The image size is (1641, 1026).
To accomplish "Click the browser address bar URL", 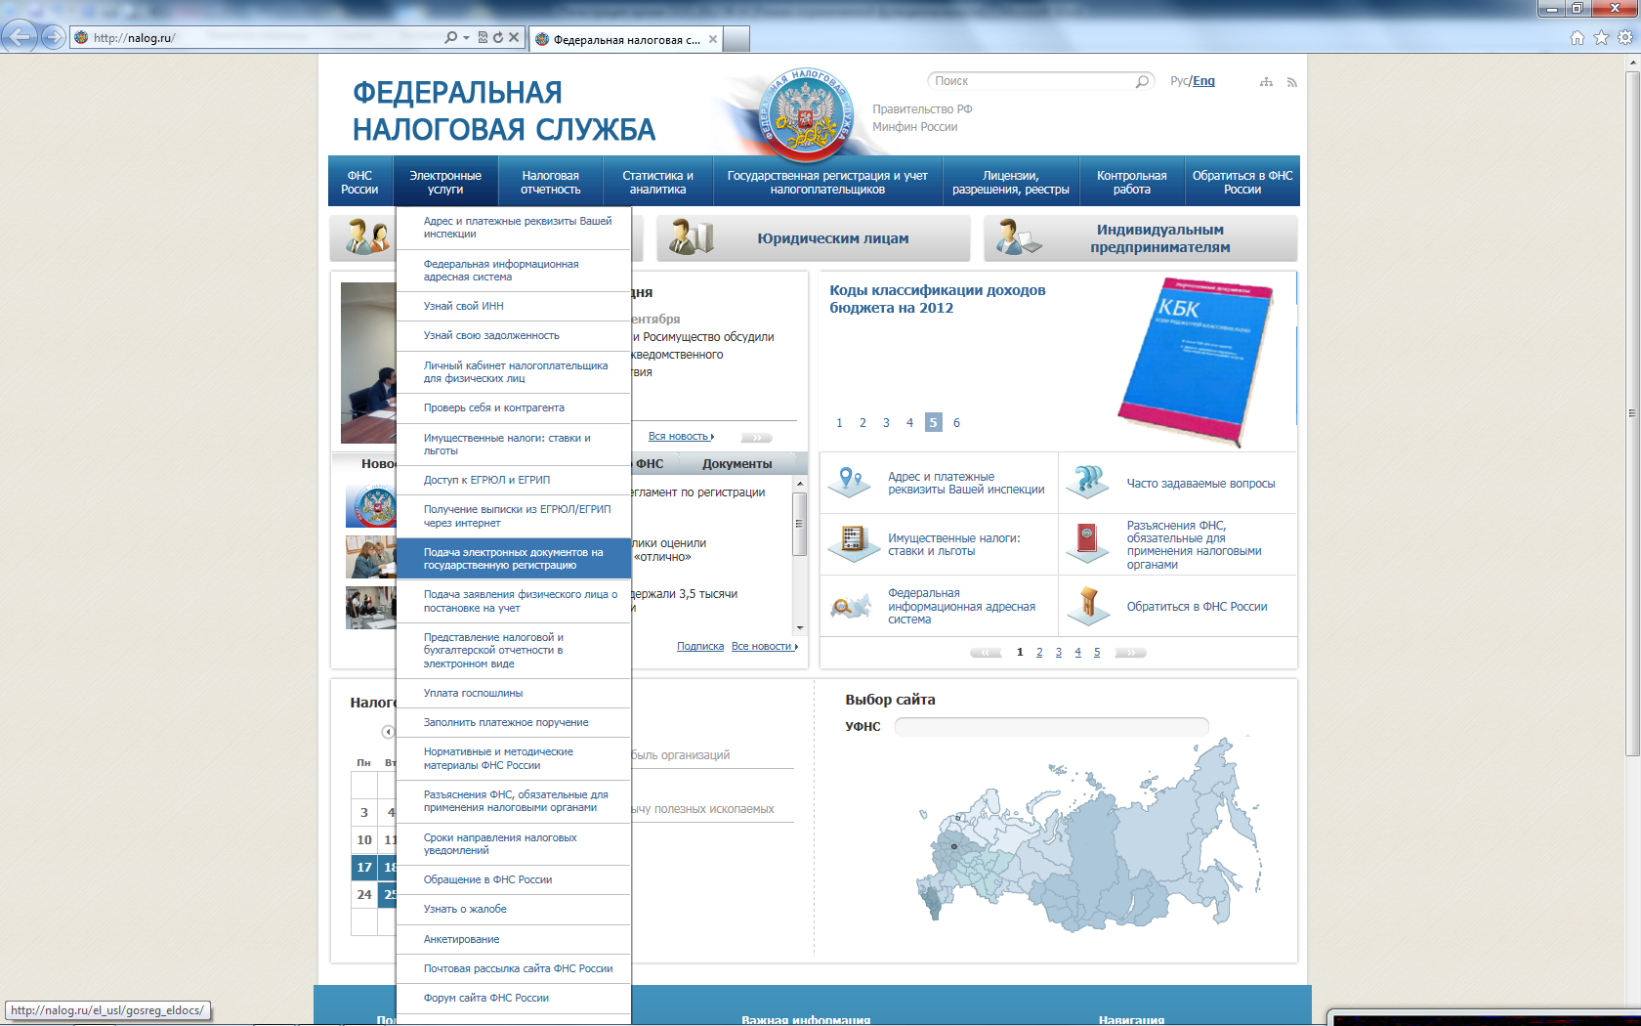I will click(x=254, y=37).
